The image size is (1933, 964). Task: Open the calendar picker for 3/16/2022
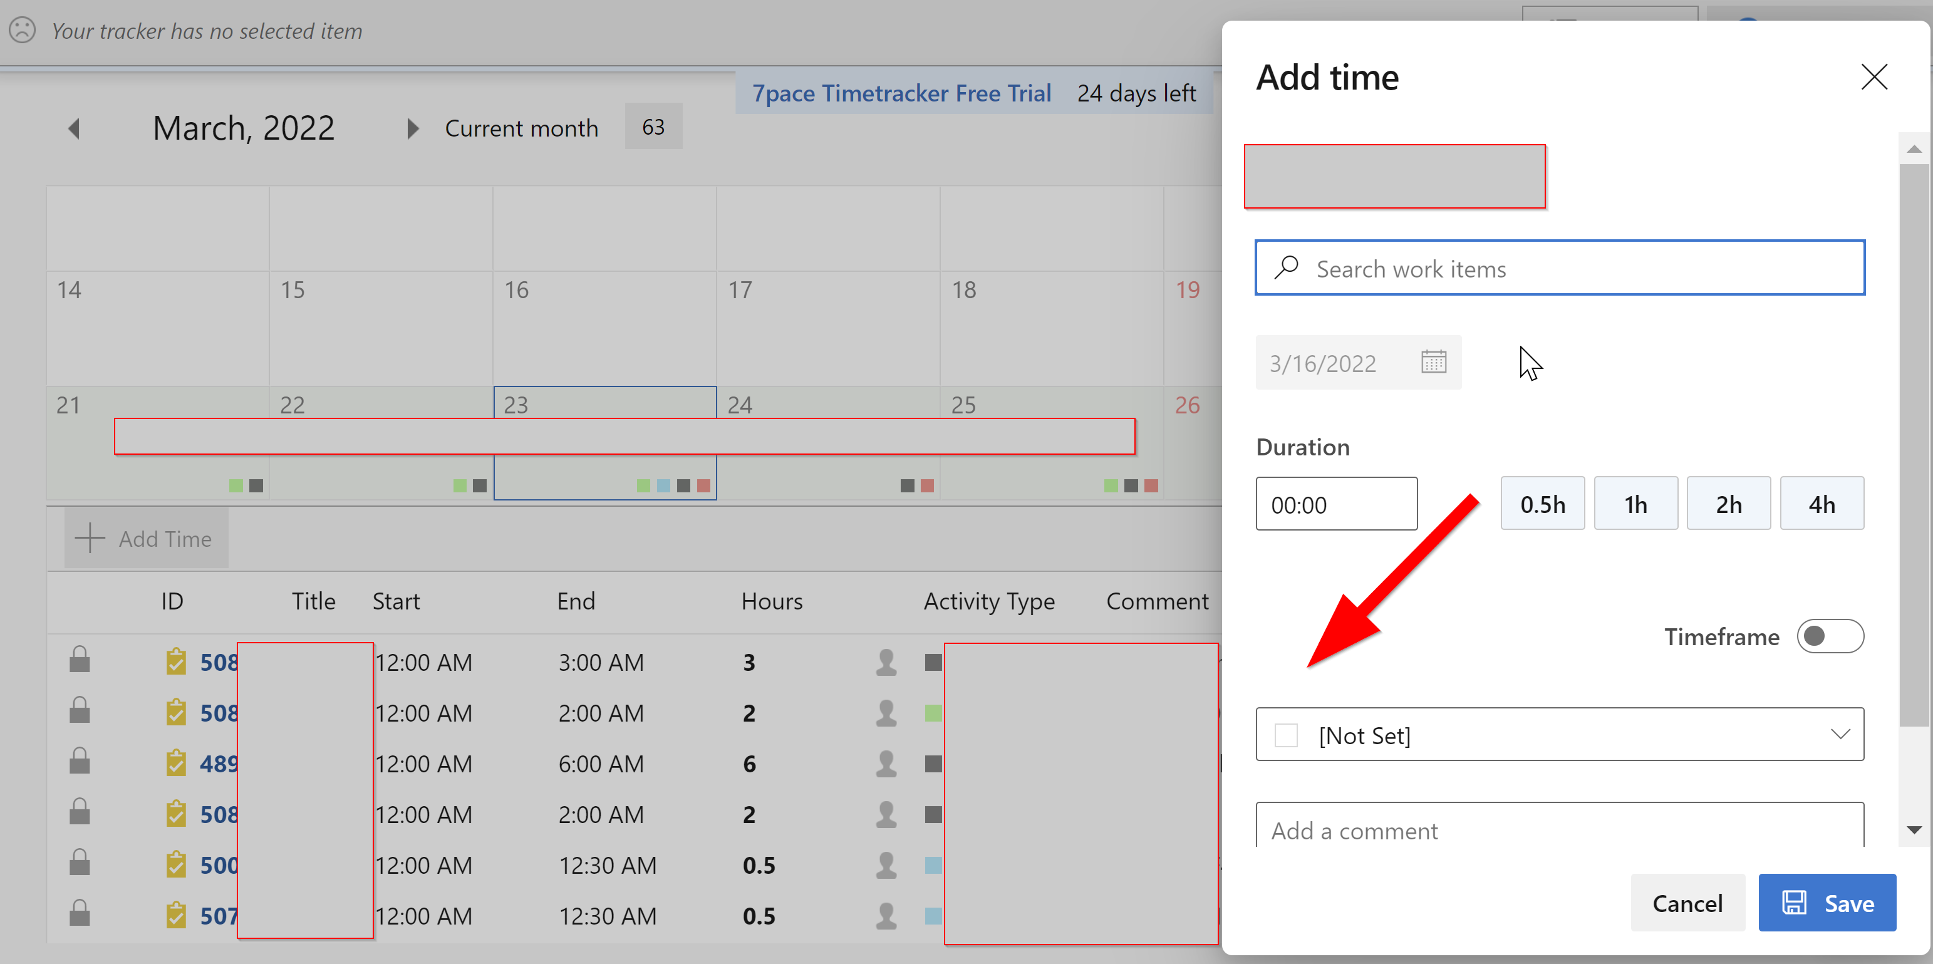coord(1433,361)
